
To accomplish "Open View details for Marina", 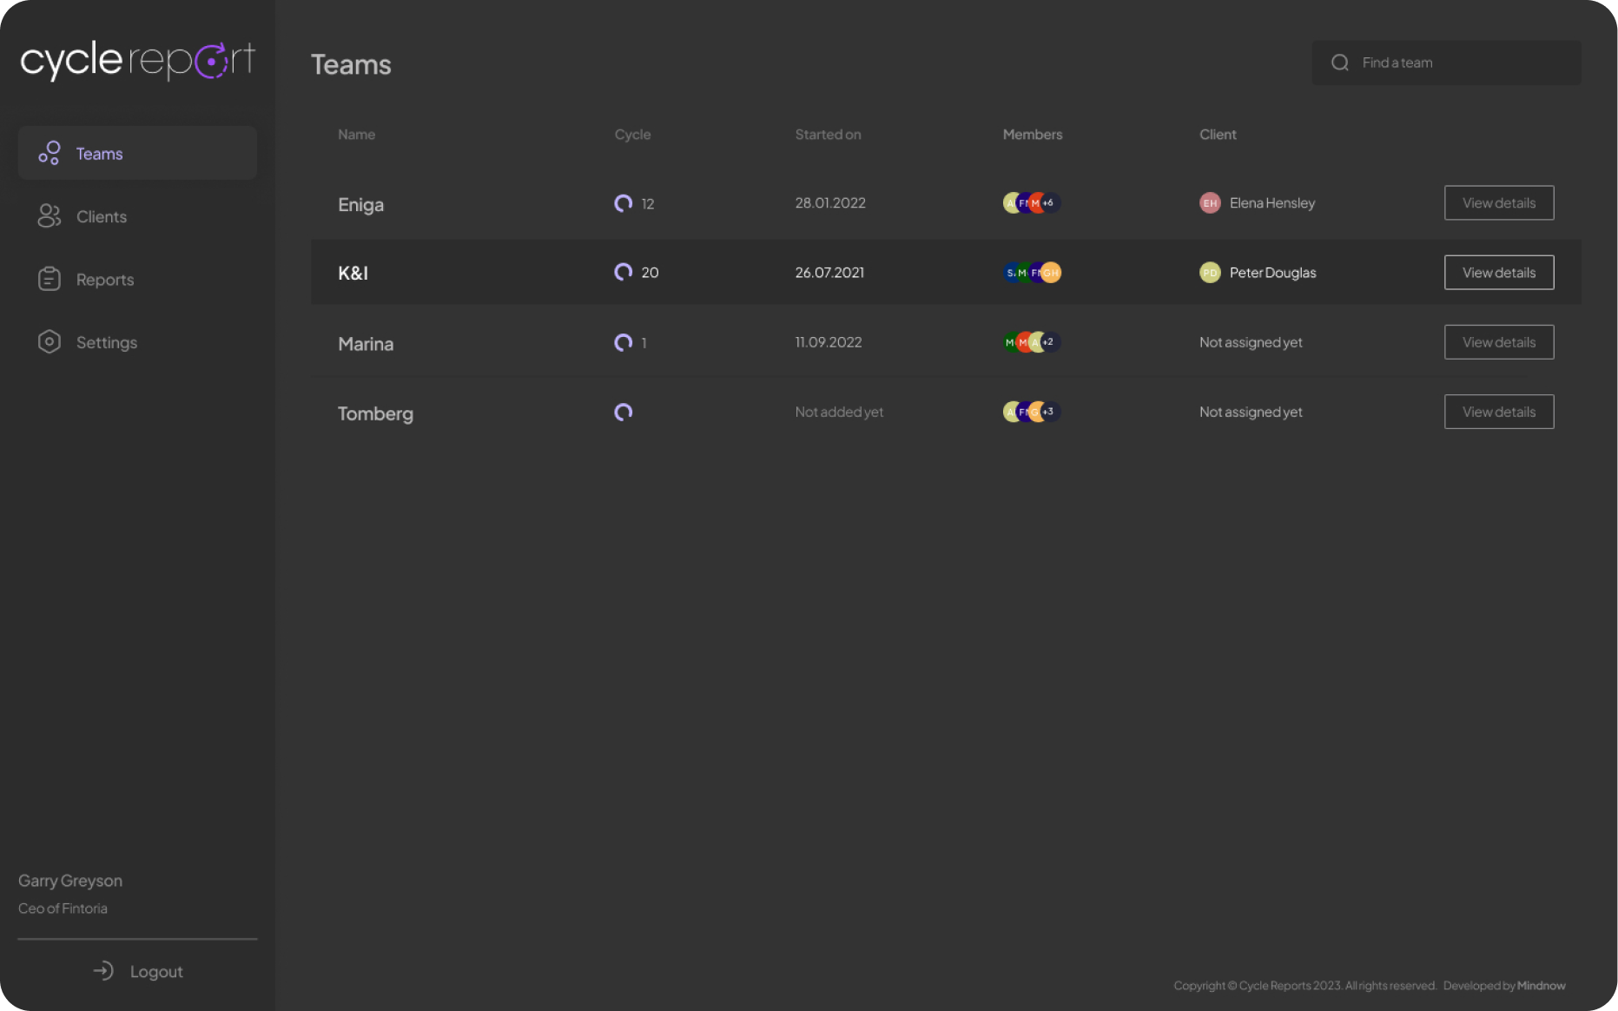I will (x=1498, y=341).
